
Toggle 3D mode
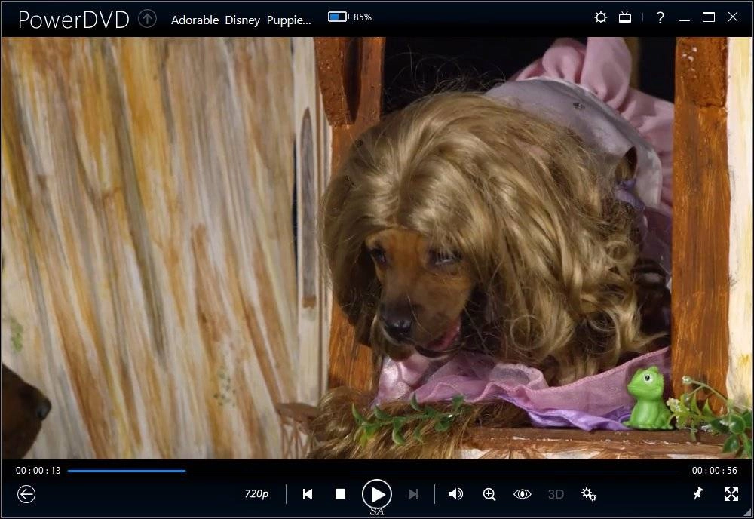click(556, 494)
